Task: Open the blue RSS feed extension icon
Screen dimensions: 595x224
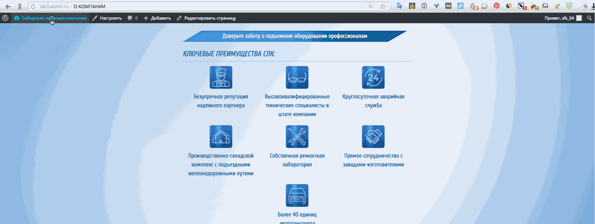Action: pos(460,6)
